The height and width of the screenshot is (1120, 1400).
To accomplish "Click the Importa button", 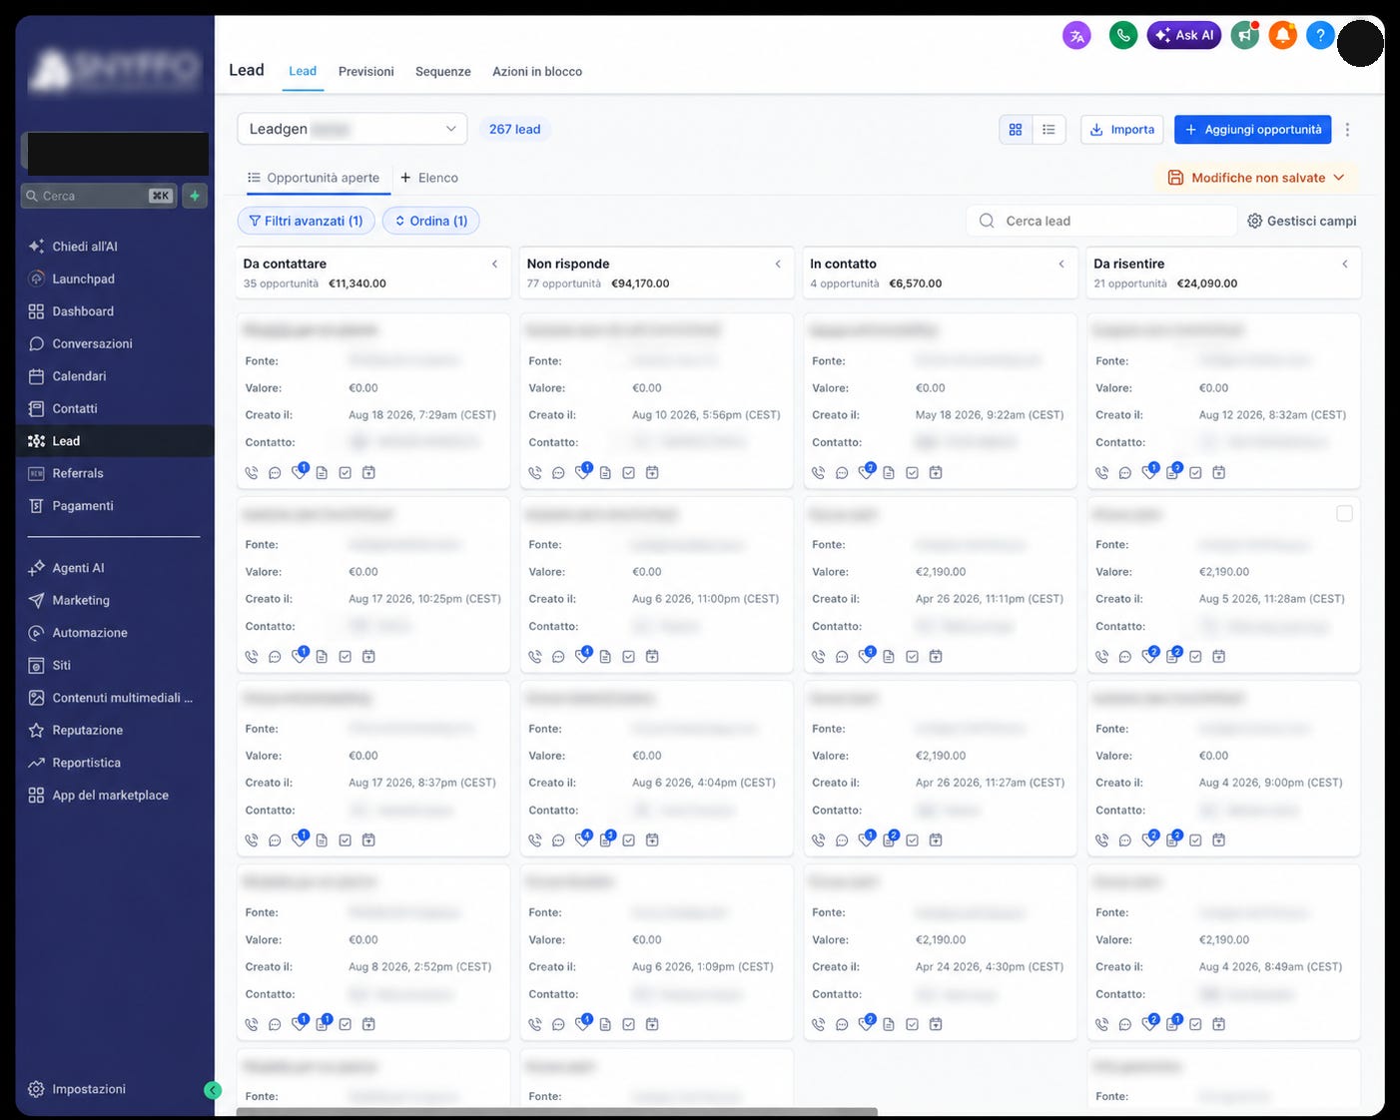I will [x=1122, y=130].
